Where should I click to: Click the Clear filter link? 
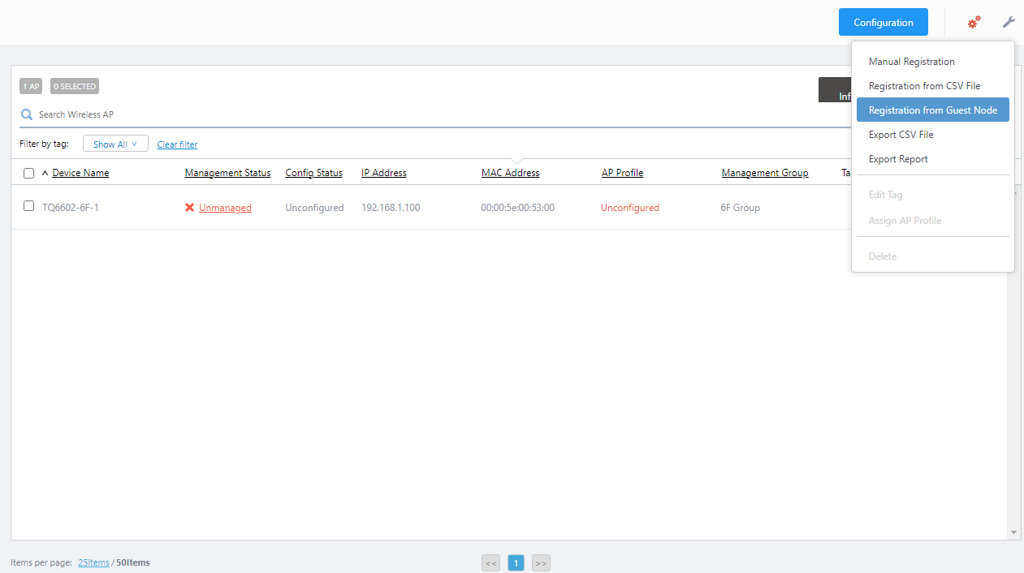(x=177, y=144)
